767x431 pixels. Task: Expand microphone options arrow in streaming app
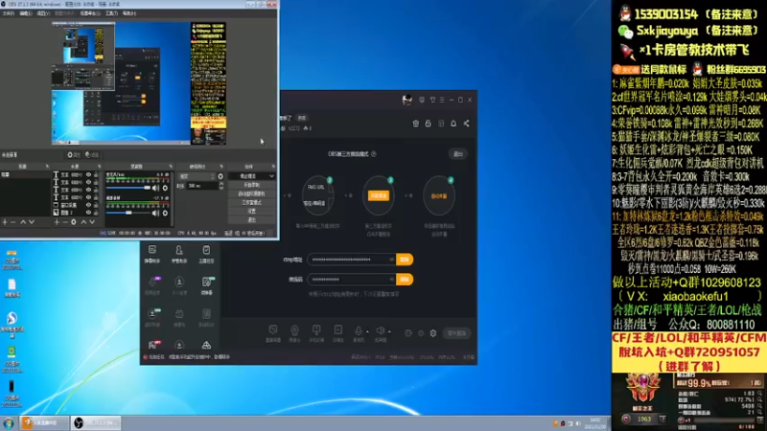point(367,331)
